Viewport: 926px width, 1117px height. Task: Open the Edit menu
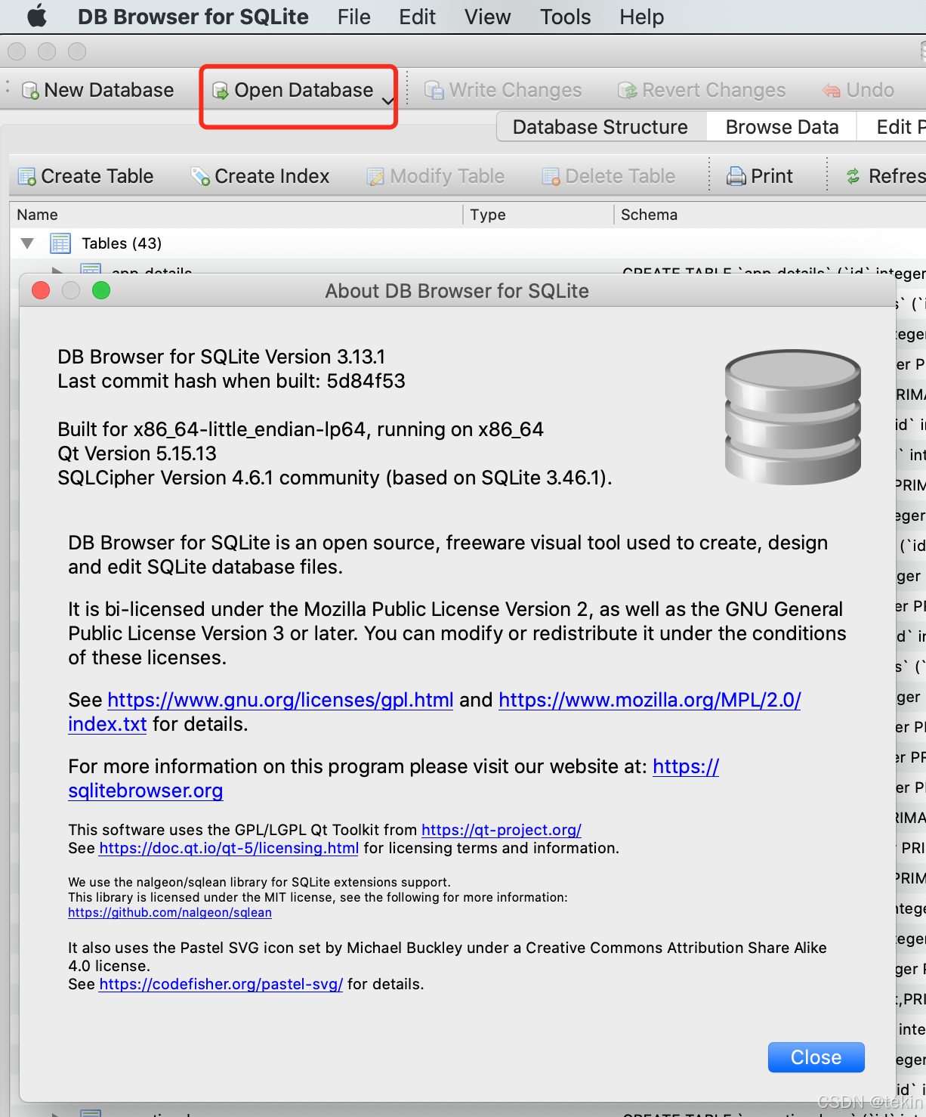[x=417, y=17]
